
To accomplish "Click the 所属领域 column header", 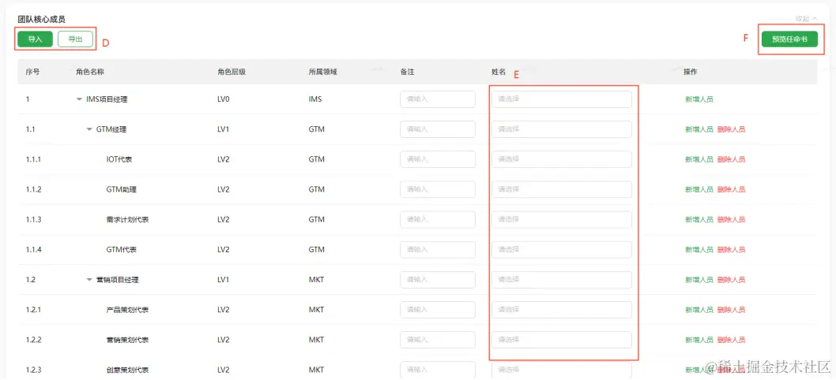I will (x=322, y=72).
